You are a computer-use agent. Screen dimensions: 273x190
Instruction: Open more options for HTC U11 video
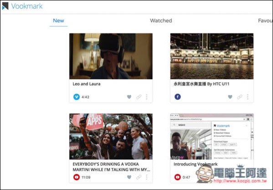coord(247,97)
